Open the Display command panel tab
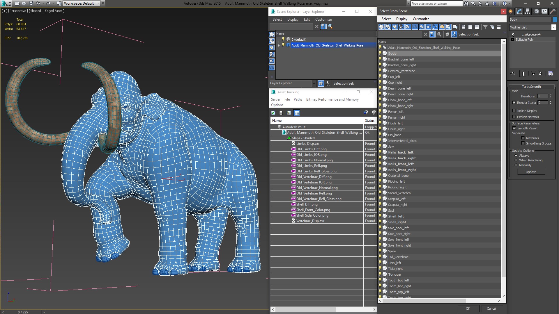This screenshot has height=314, width=559. click(x=544, y=11)
